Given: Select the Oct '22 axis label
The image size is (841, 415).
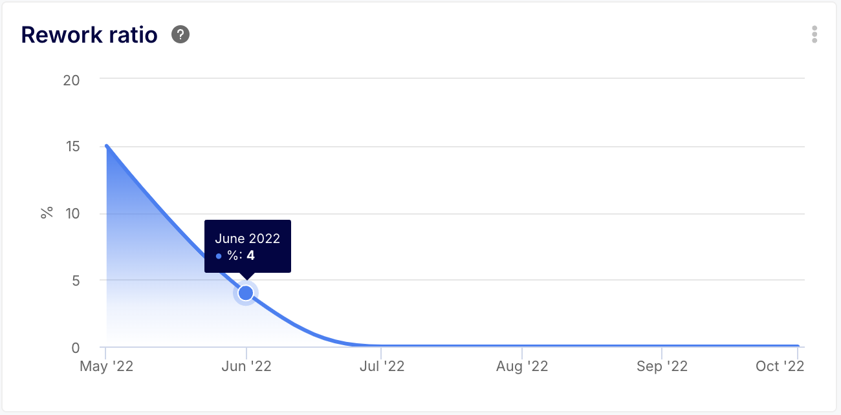Looking at the screenshot, I should [780, 367].
